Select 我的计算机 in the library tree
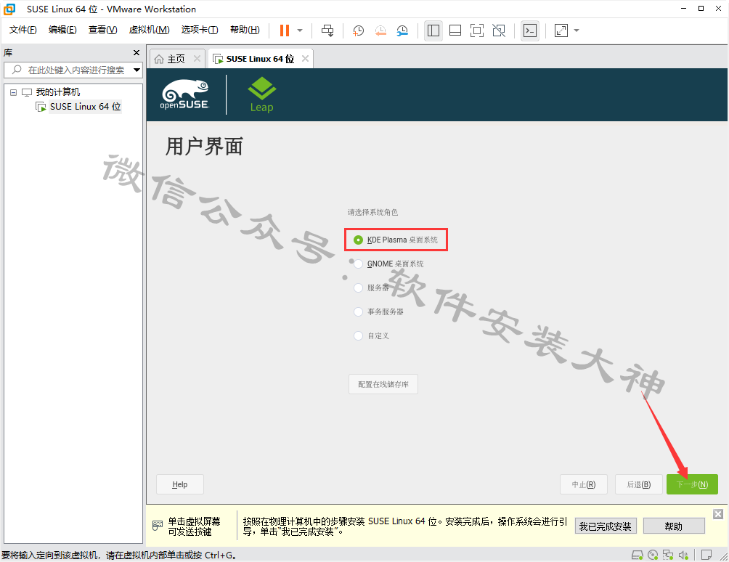 57,92
